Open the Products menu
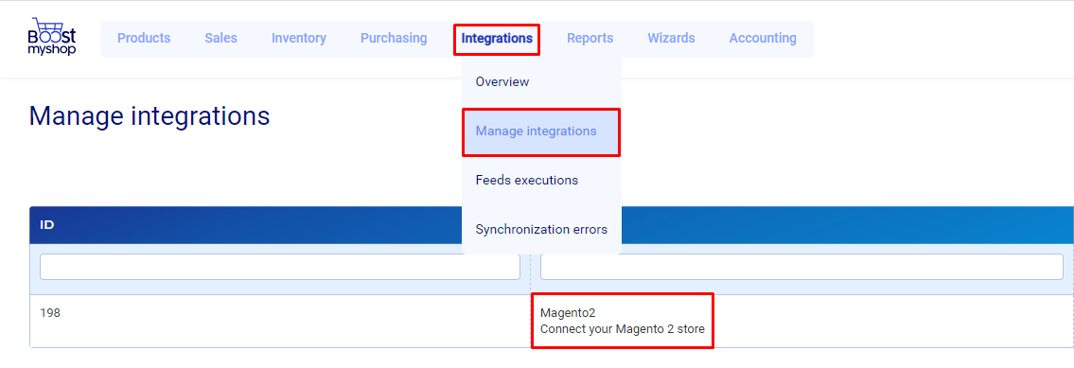Screen dimensions: 1074x368 (144, 39)
